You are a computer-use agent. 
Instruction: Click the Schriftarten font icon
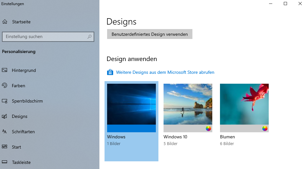pyautogui.click(x=4, y=132)
